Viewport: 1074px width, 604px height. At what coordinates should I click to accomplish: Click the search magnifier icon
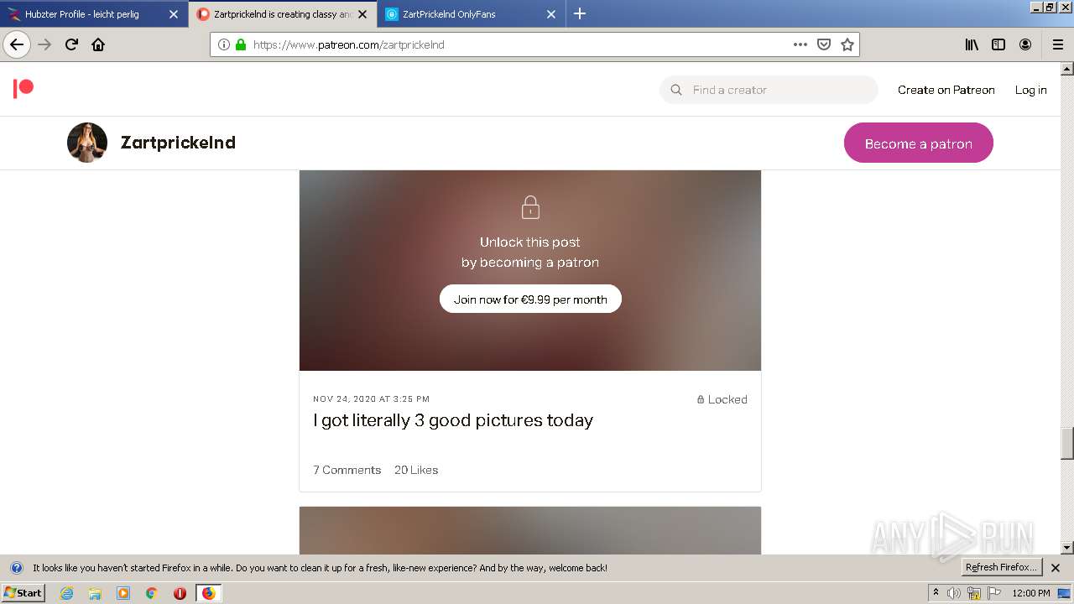pyautogui.click(x=676, y=90)
